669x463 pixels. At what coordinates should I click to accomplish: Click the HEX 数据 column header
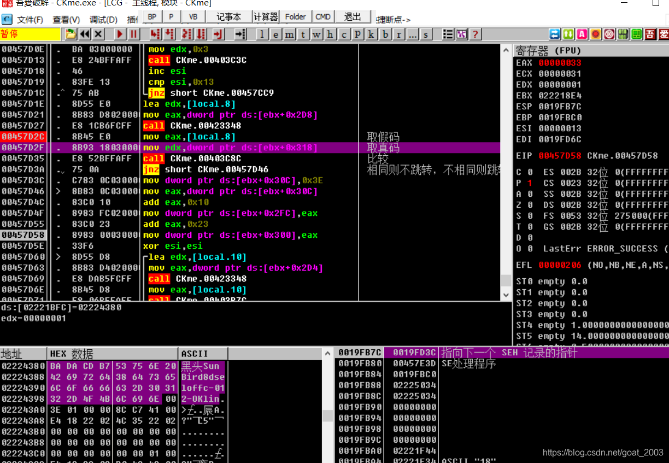coord(113,354)
